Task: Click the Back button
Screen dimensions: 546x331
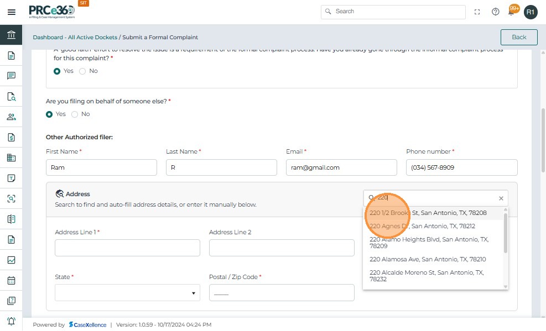Action: click(518, 37)
